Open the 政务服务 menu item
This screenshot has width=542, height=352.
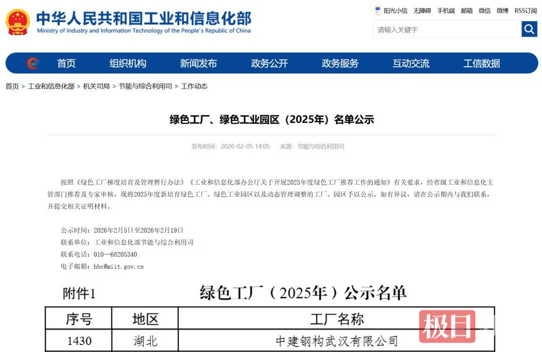pos(340,63)
